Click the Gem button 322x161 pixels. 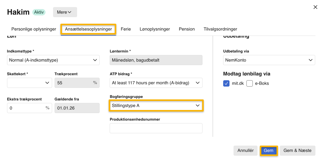click(x=268, y=150)
